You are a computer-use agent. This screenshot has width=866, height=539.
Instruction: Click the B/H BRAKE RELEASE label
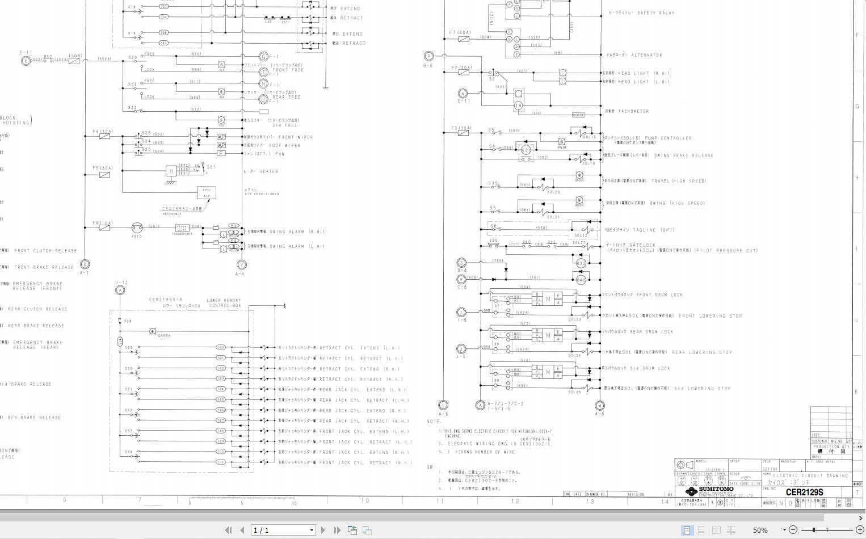point(35,418)
